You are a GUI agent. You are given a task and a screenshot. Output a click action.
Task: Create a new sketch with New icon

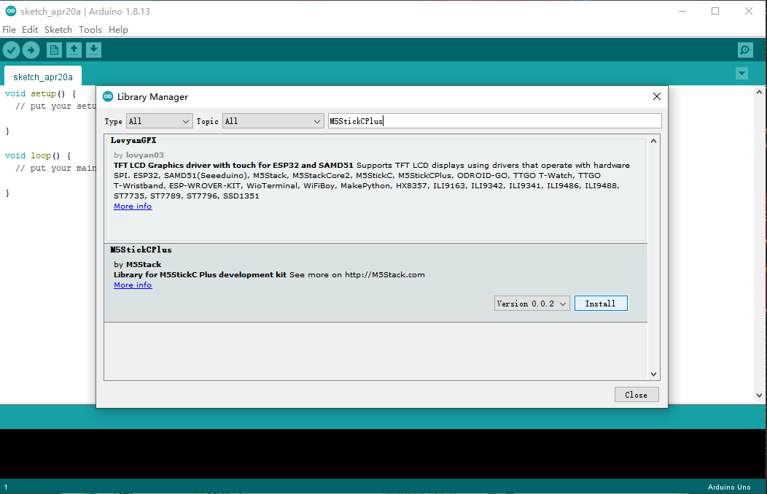pos(54,50)
